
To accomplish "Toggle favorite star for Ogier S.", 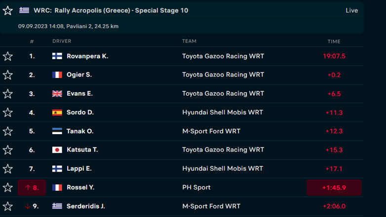I will pos(7,75).
